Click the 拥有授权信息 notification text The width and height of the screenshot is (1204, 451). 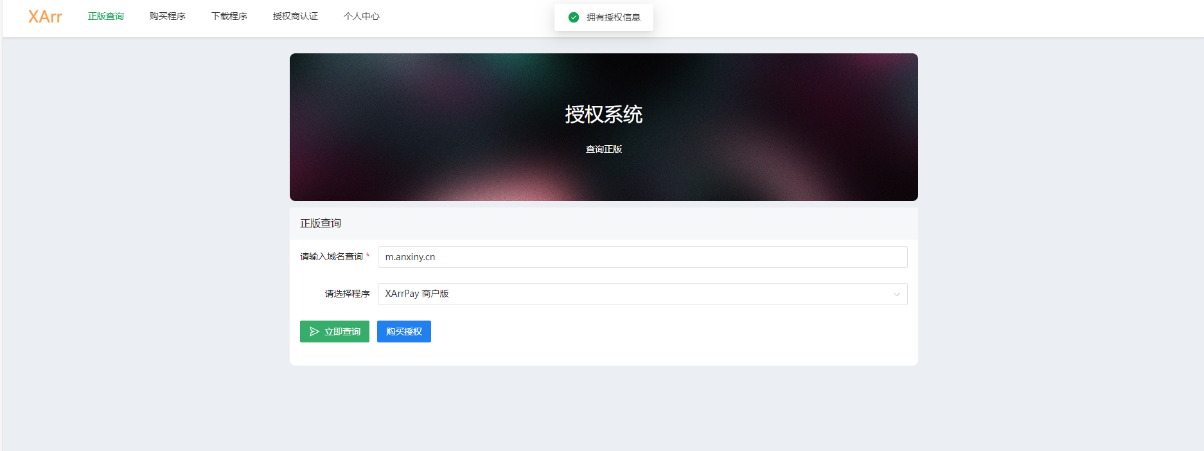614,17
